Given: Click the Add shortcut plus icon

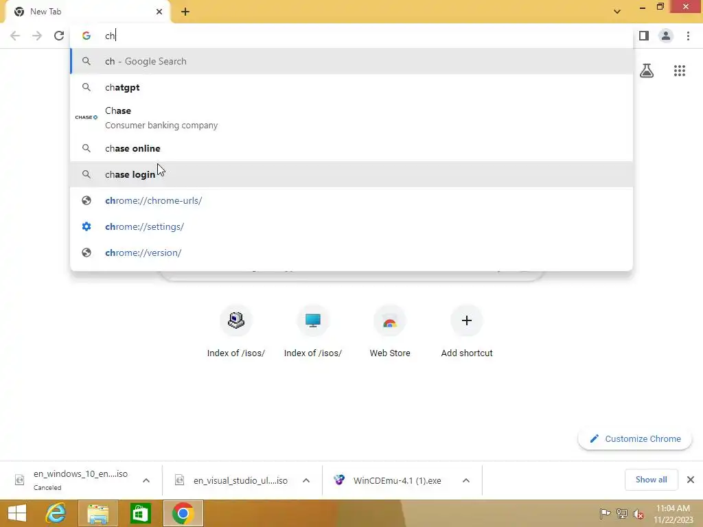Looking at the screenshot, I should point(467,320).
